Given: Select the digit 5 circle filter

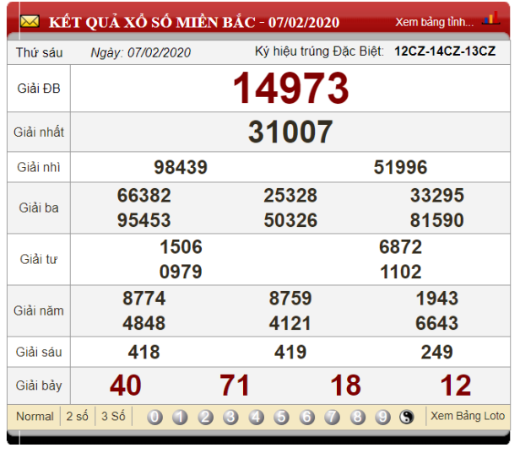Looking at the screenshot, I should click(x=281, y=417).
